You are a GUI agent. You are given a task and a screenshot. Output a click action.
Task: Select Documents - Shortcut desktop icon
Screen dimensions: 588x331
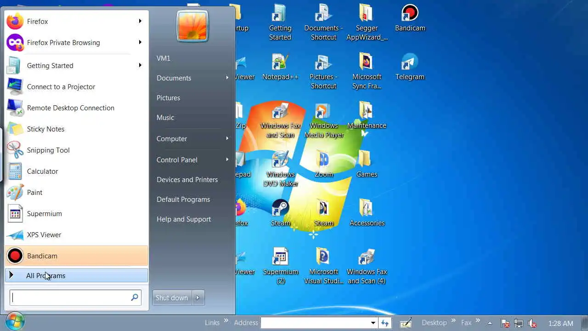(x=323, y=23)
